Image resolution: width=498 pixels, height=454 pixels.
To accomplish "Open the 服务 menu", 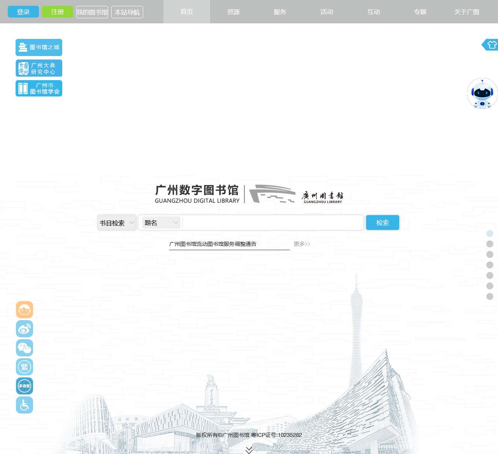I will (280, 12).
